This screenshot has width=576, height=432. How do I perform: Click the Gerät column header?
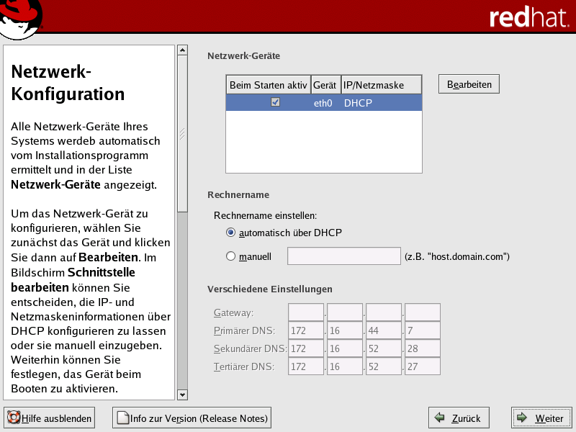tap(325, 85)
